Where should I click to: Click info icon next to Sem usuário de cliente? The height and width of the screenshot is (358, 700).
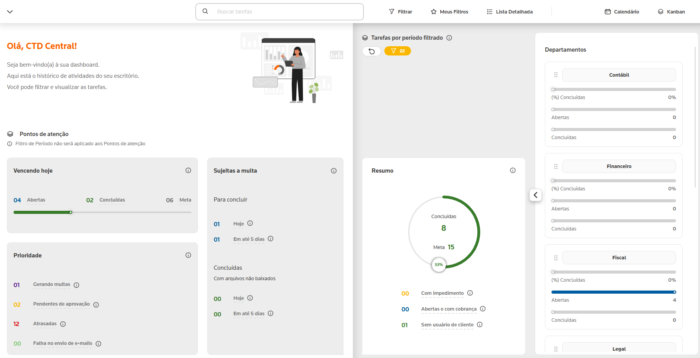480,324
